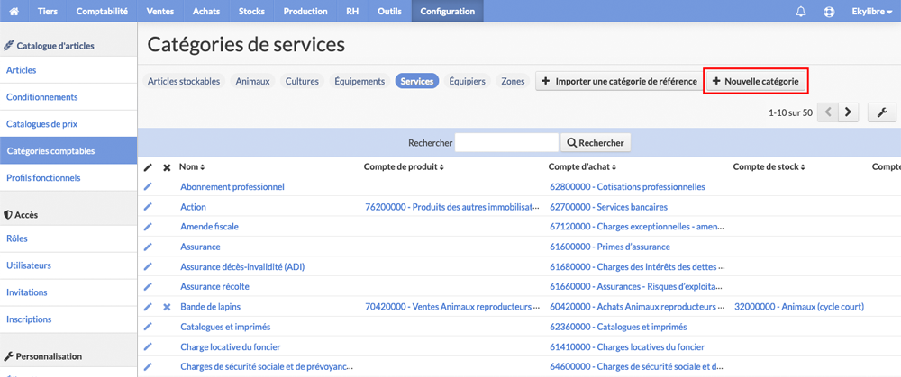The width and height of the screenshot is (901, 377).
Task: Edit Charge locative du foncier pencil icon
Action: [148, 346]
